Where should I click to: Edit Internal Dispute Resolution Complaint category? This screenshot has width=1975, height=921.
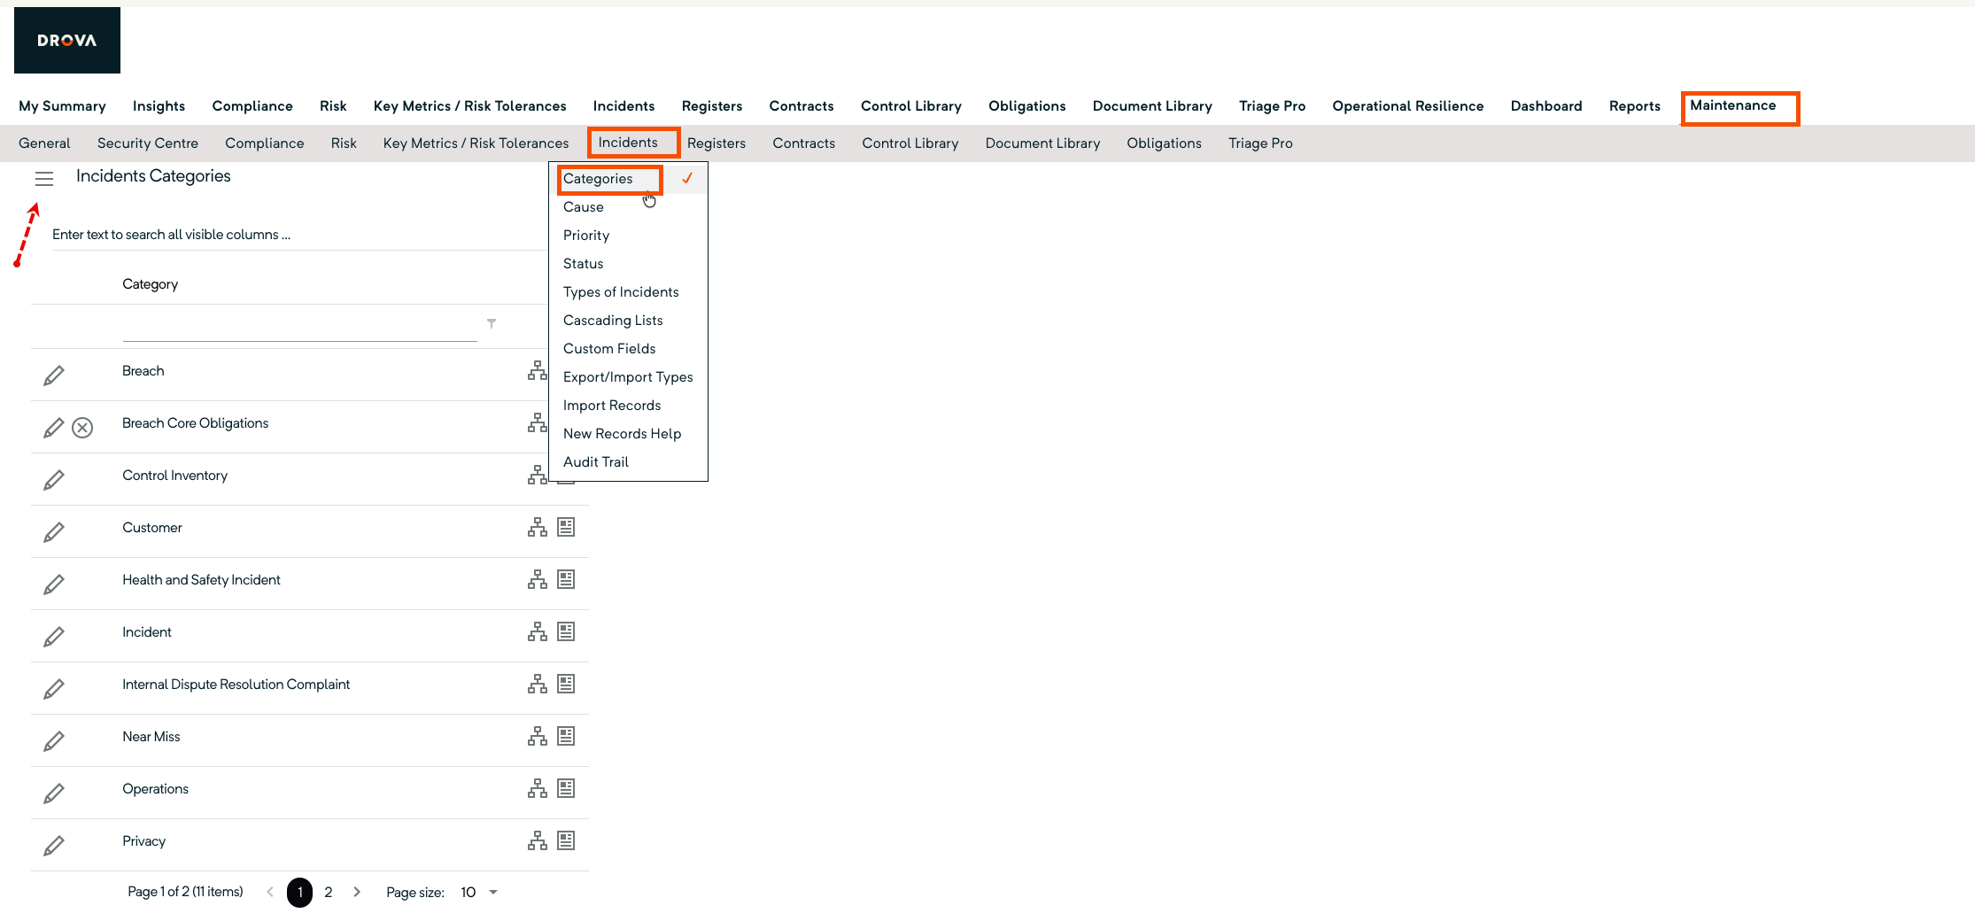click(x=54, y=689)
